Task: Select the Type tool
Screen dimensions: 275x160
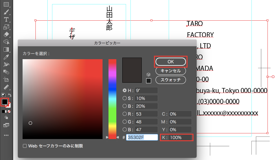Action: (6, 19)
